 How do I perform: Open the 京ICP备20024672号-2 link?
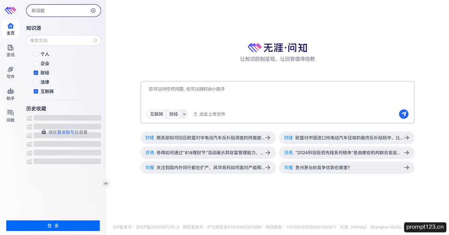[x=158, y=227]
